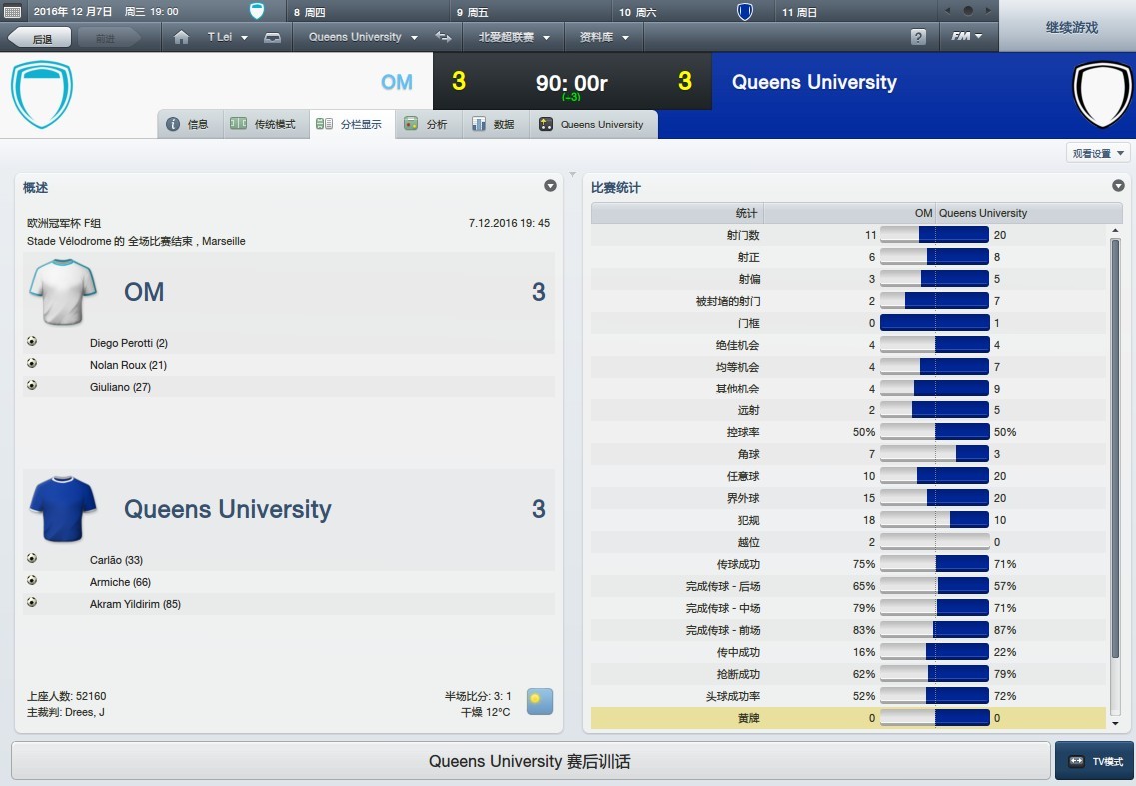Click the 8 周四 date on calendar bar
The height and width of the screenshot is (786, 1136).
(x=310, y=12)
